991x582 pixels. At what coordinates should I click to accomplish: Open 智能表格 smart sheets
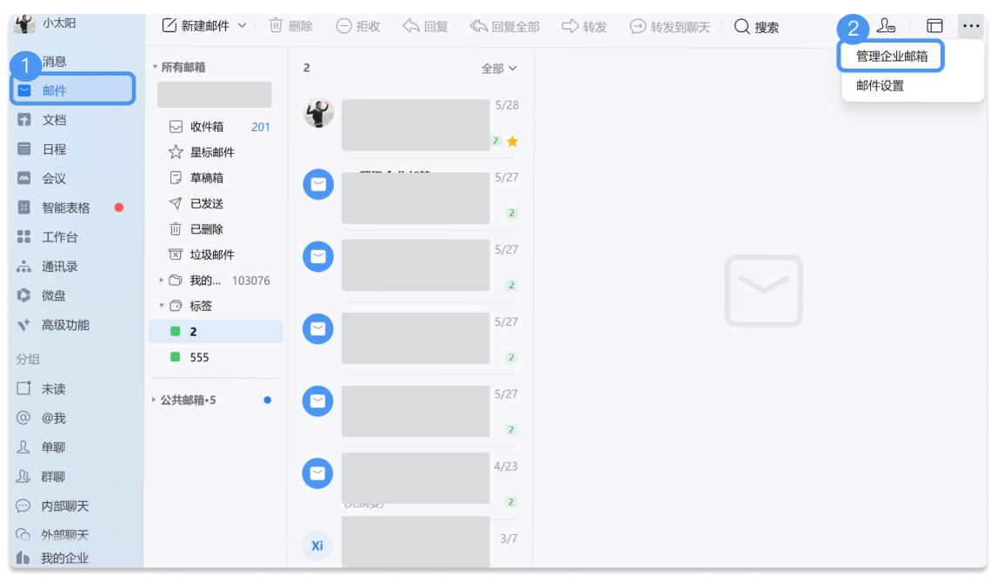(x=66, y=208)
